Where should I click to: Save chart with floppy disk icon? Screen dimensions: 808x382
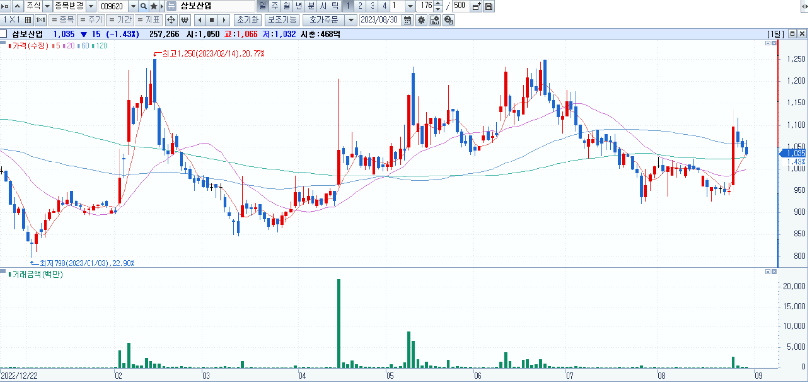point(489,6)
